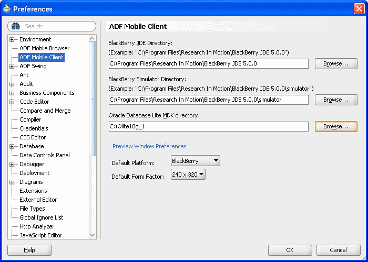The image size is (368, 262).
Task: Click the binoculars search icon
Action: [x=15, y=26]
